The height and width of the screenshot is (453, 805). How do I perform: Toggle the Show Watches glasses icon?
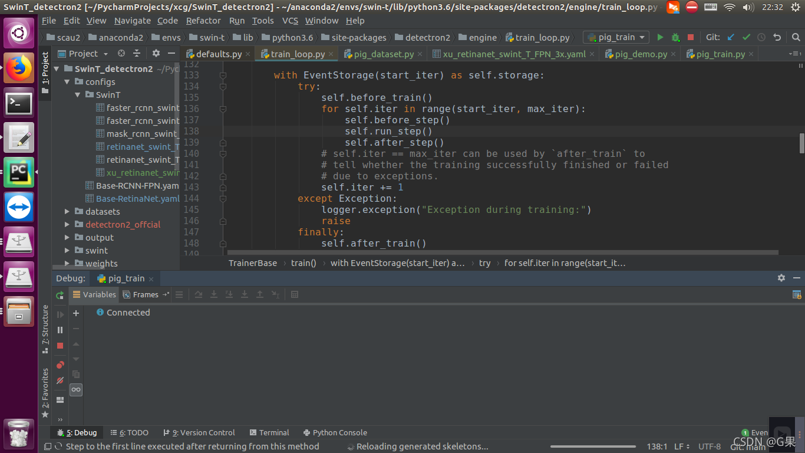point(76,389)
